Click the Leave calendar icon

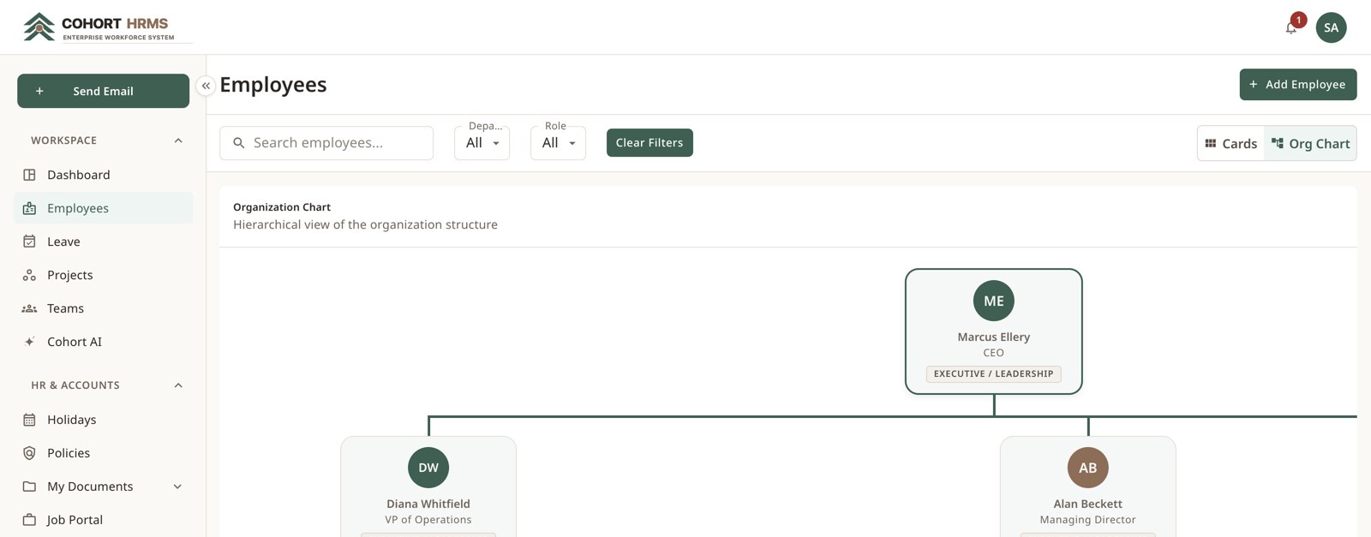(x=29, y=242)
